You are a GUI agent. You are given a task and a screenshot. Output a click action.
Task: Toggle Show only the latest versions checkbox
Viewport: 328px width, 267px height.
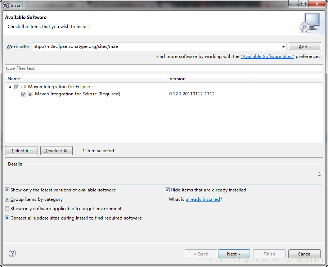click(x=7, y=190)
